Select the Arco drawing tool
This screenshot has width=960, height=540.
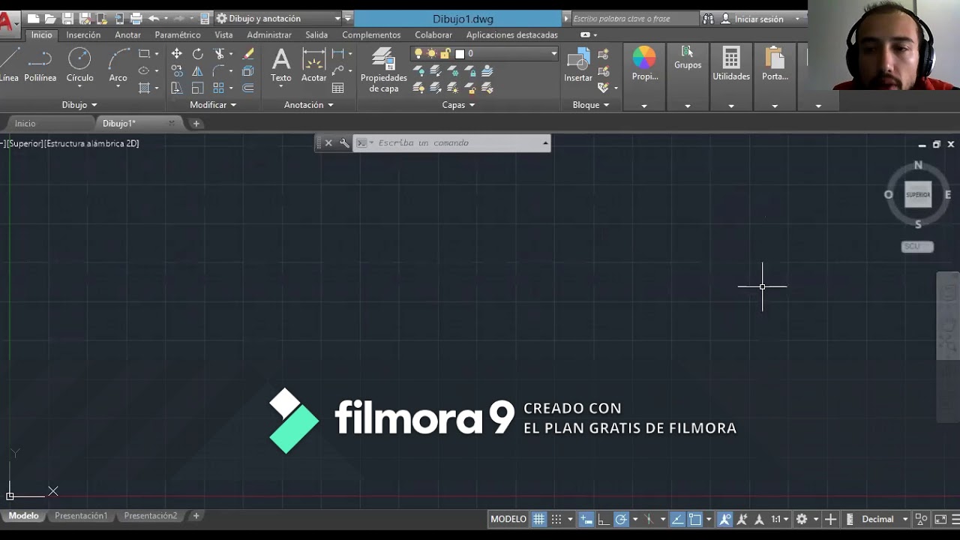pyautogui.click(x=118, y=66)
